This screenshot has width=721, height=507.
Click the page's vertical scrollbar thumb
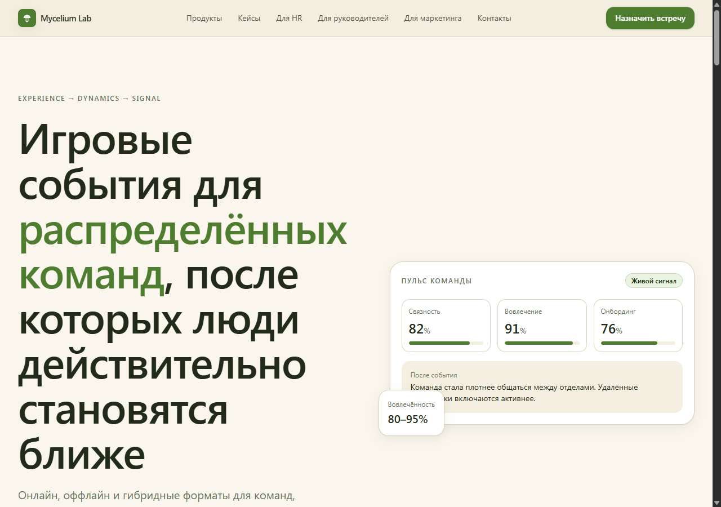pos(716,37)
